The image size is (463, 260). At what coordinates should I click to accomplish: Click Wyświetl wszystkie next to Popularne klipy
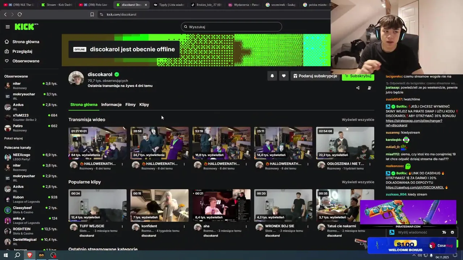click(358, 182)
